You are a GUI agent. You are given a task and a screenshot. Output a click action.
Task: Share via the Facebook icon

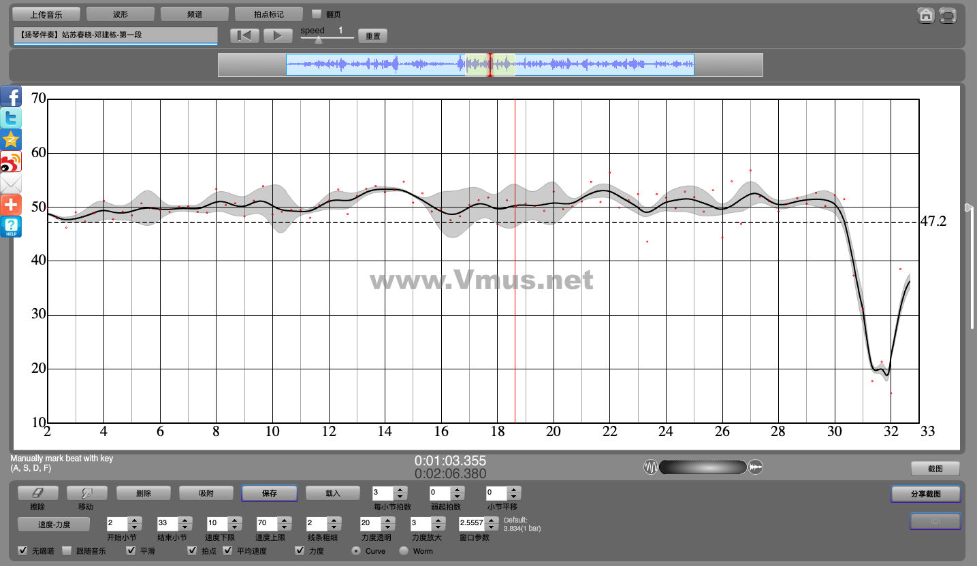11,97
